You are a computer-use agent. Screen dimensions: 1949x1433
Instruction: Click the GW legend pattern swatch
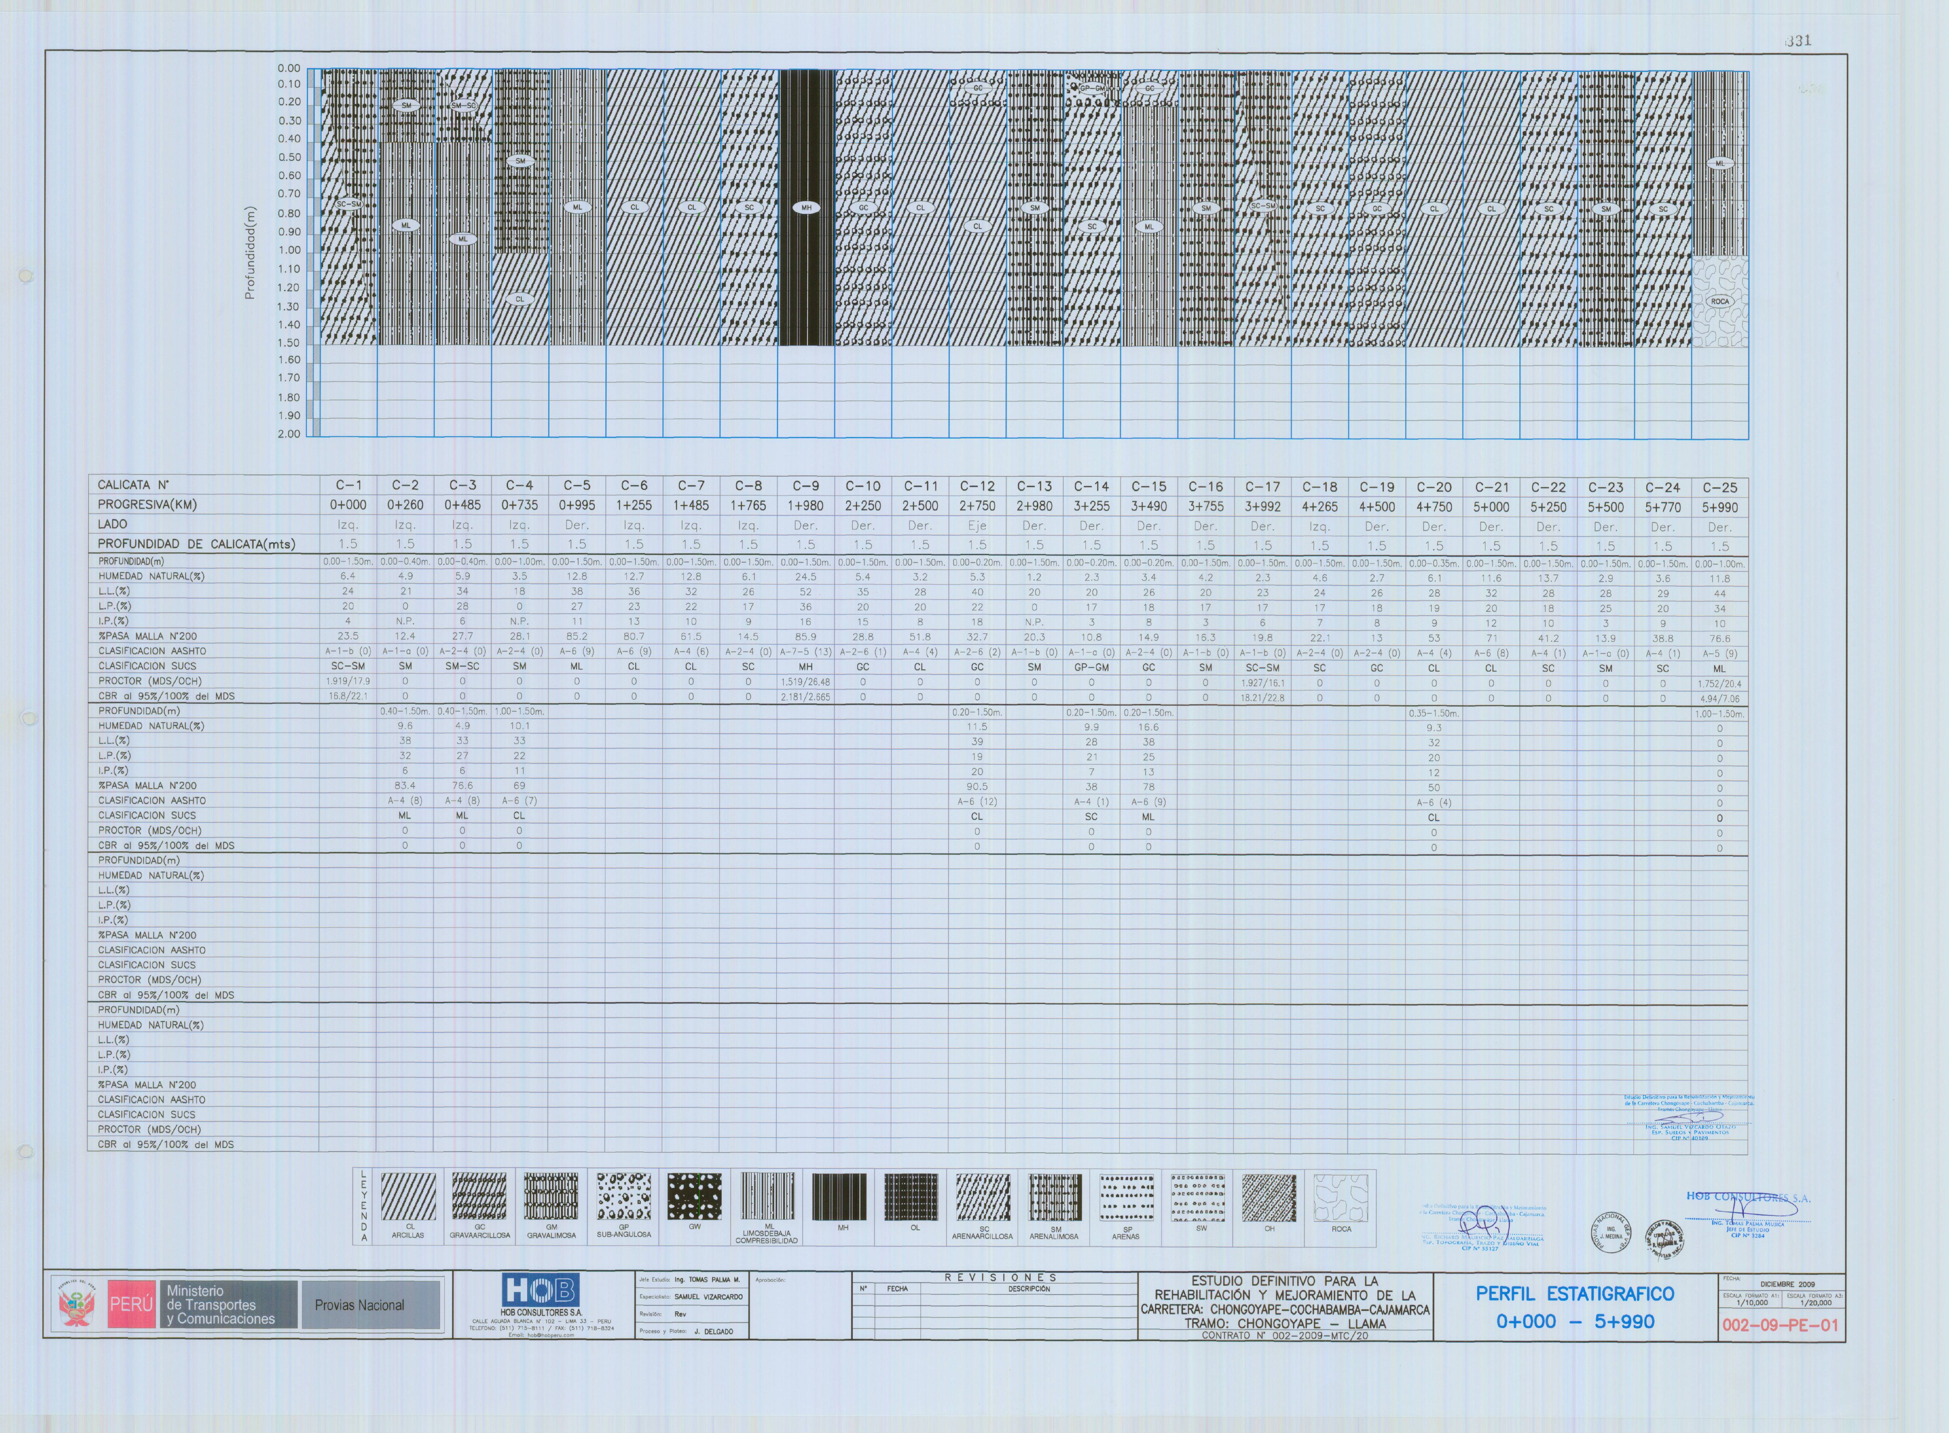point(695,1197)
